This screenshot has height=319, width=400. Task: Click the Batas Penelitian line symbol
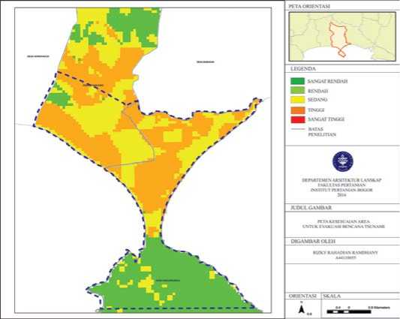[x=298, y=129]
